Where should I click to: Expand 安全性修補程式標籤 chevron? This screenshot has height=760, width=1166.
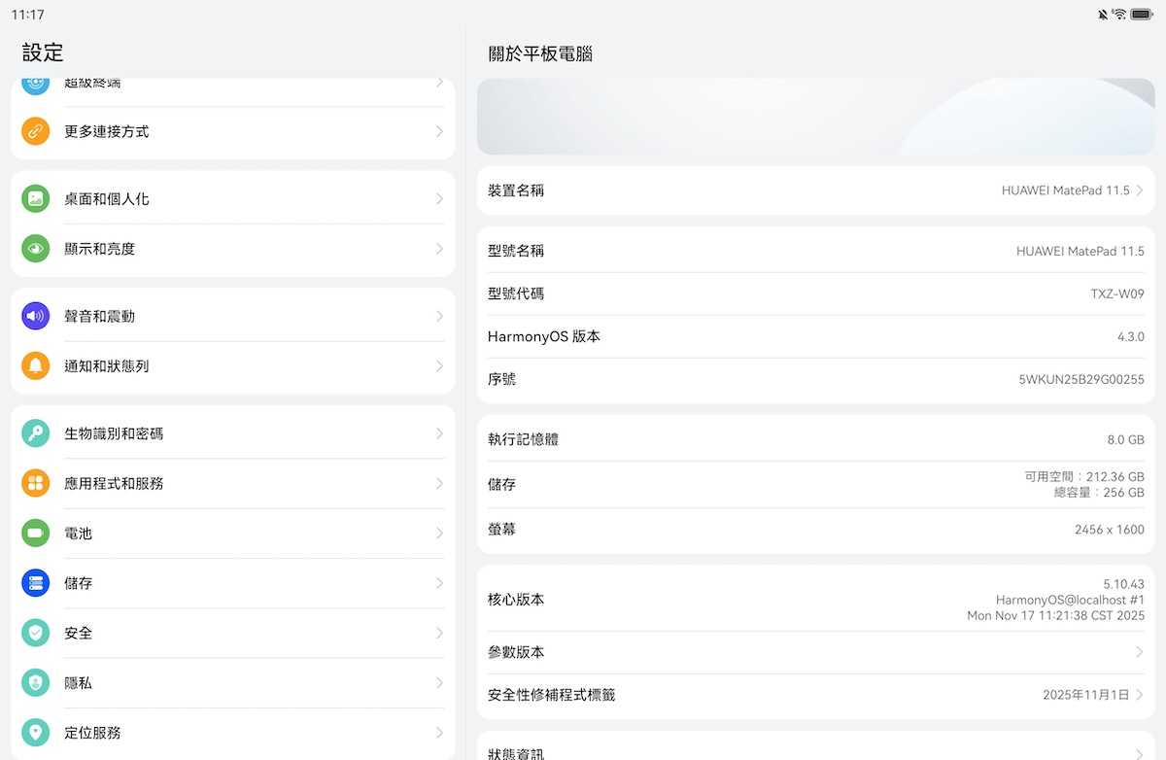[x=1139, y=695]
